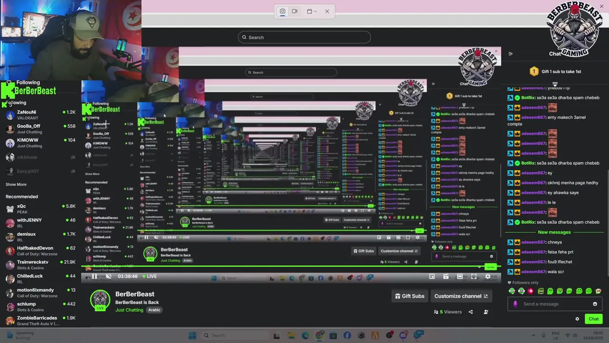609x343 pixels.
Task: Expand Gift 1 sub leaderboard chevron
Action: click(x=555, y=84)
